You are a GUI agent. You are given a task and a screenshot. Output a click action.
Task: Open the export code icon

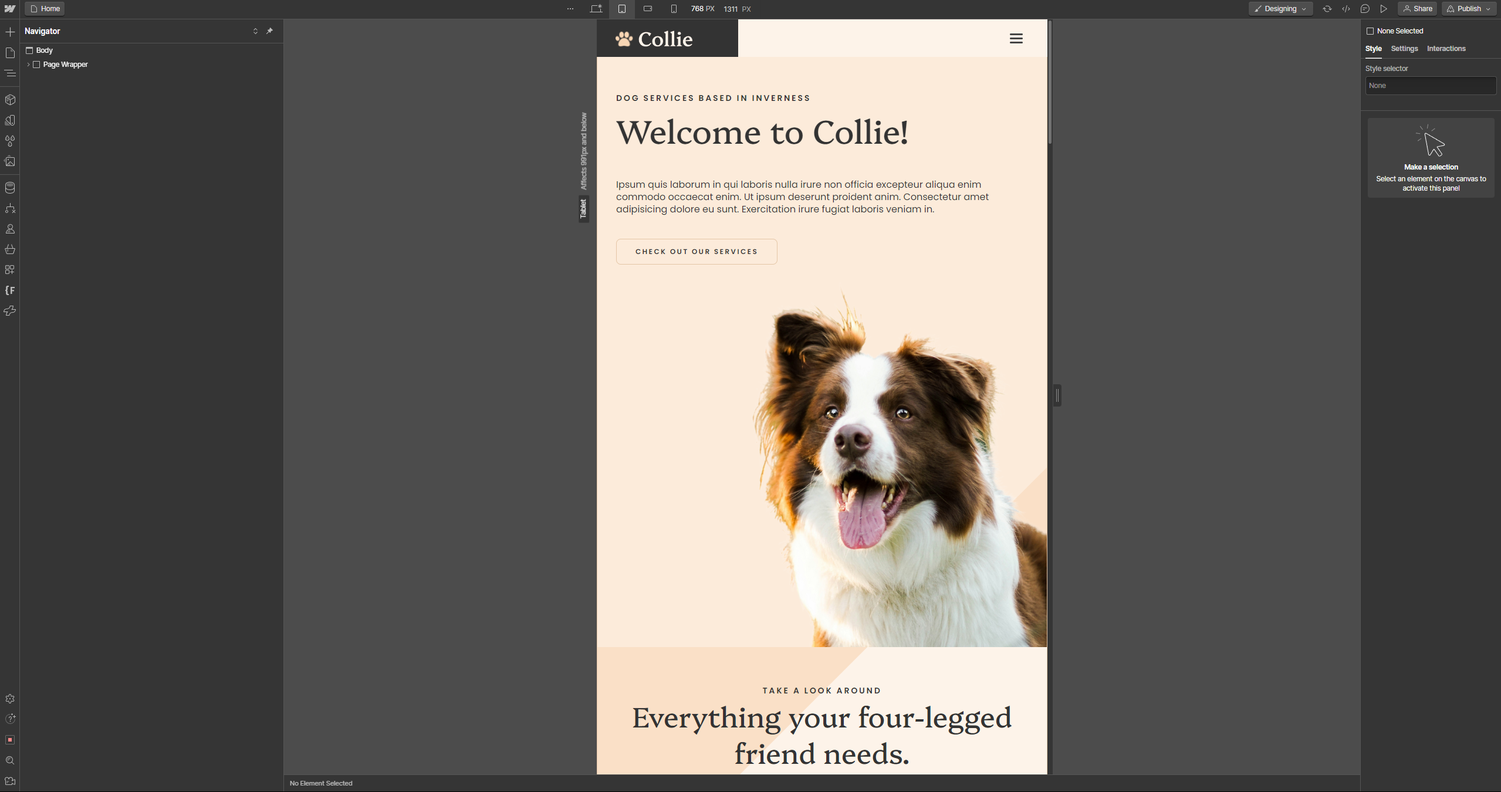pos(1346,9)
